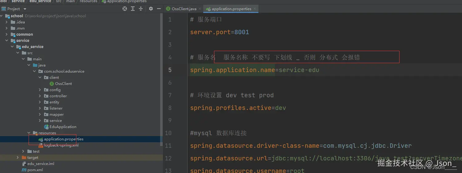Expand the target folder arrow
The width and height of the screenshot is (462, 173).
(x=18, y=158)
